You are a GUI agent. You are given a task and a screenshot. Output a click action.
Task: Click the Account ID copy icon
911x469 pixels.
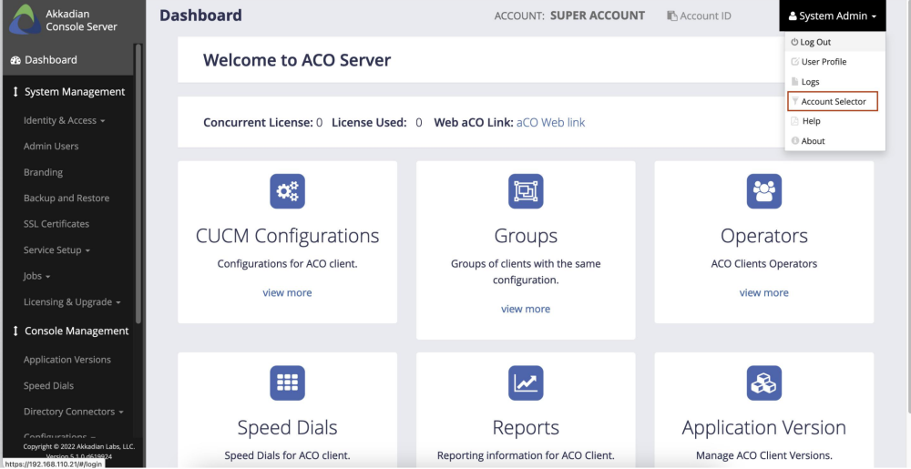672,16
